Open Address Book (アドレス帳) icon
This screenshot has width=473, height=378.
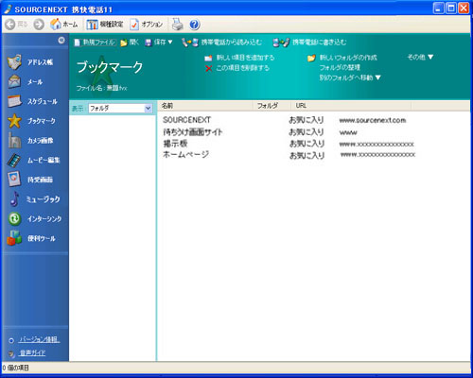14,61
